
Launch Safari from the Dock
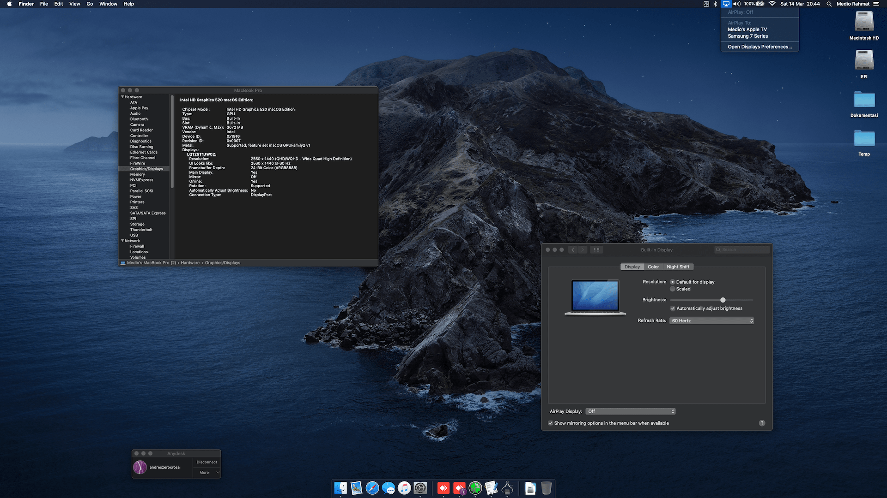pyautogui.click(x=372, y=488)
